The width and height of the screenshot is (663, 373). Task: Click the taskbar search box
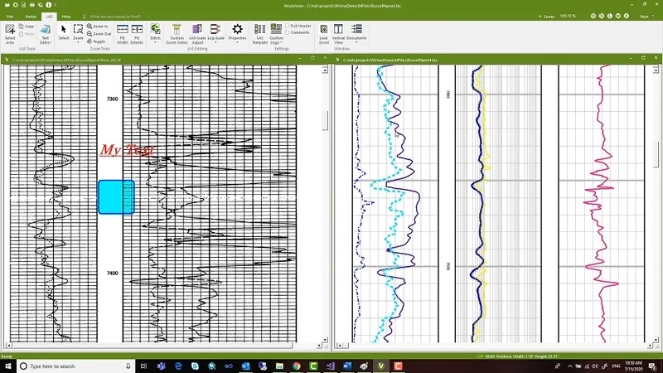click(x=76, y=366)
